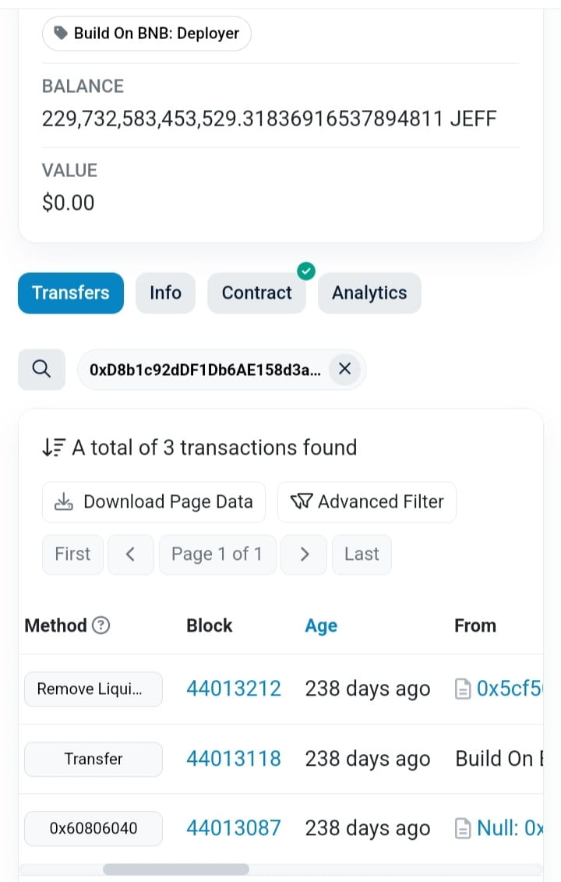Open the Advanced Filter options
Viewport: 561px width, 882px height.
366,501
